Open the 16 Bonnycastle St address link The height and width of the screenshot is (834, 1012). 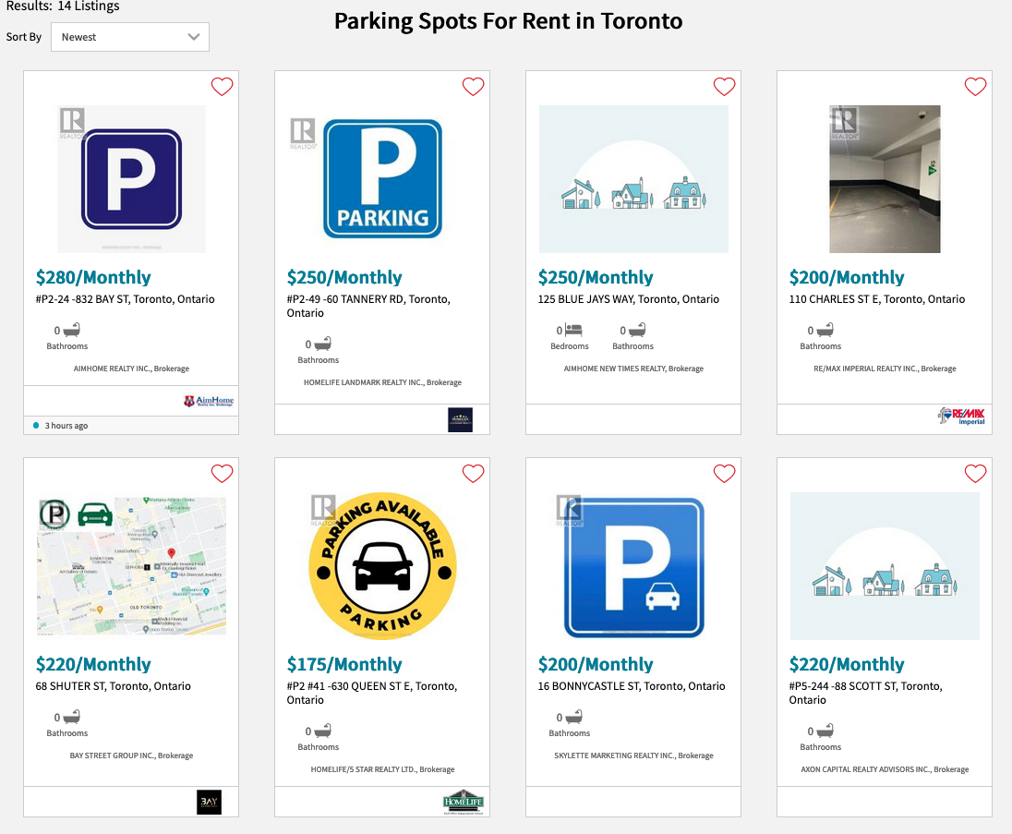point(632,686)
